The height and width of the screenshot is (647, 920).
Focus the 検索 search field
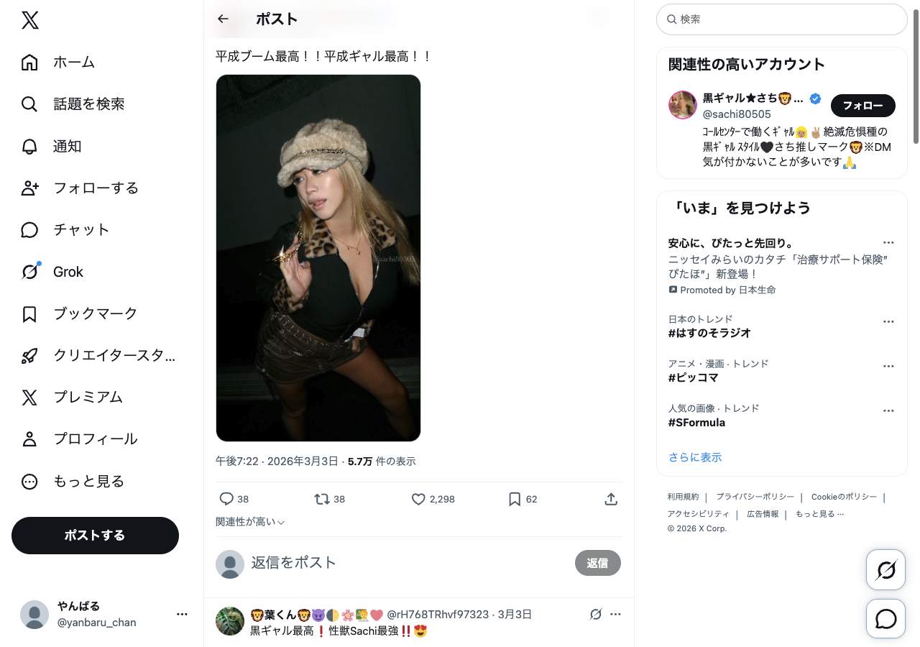pyautogui.click(x=782, y=19)
